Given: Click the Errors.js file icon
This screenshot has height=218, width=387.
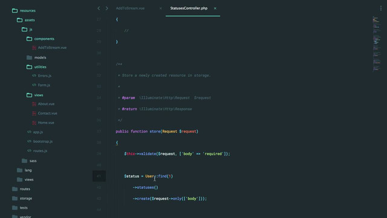Looking at the screenshot, I should pos(34,76).
